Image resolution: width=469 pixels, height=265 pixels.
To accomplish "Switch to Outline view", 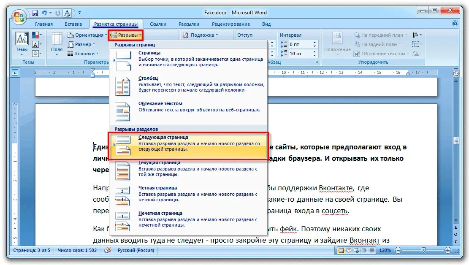I will pyautogui.click(x=364, y=250).
